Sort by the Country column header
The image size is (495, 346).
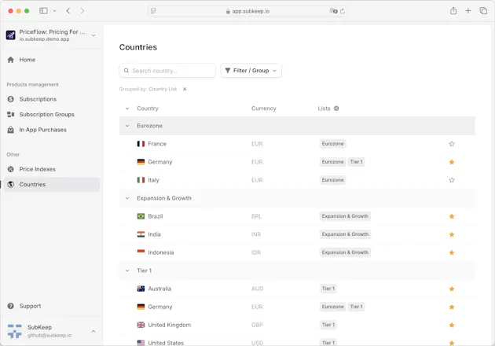[148, 109]
